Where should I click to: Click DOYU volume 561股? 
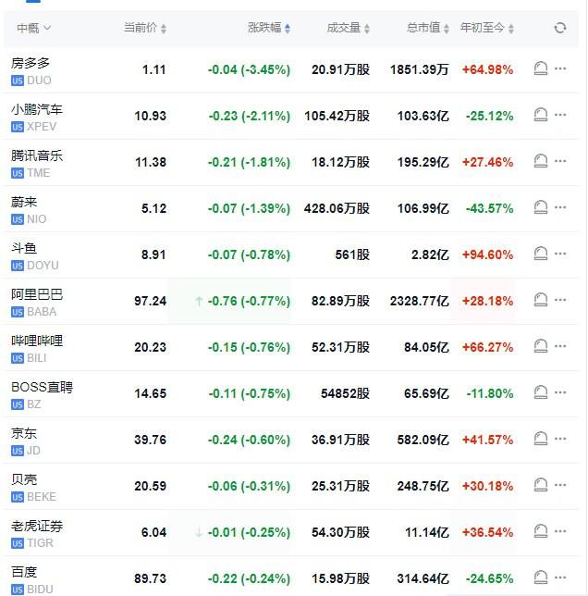[352, 255]
